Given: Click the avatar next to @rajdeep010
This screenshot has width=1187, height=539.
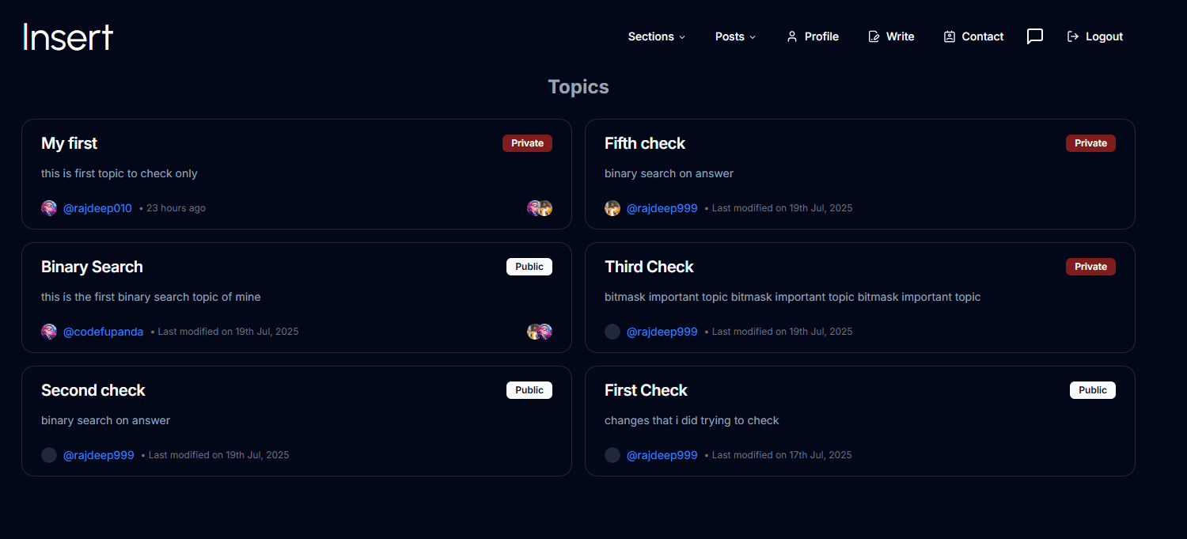Looking at the screenshot, I should pos(49,207).
